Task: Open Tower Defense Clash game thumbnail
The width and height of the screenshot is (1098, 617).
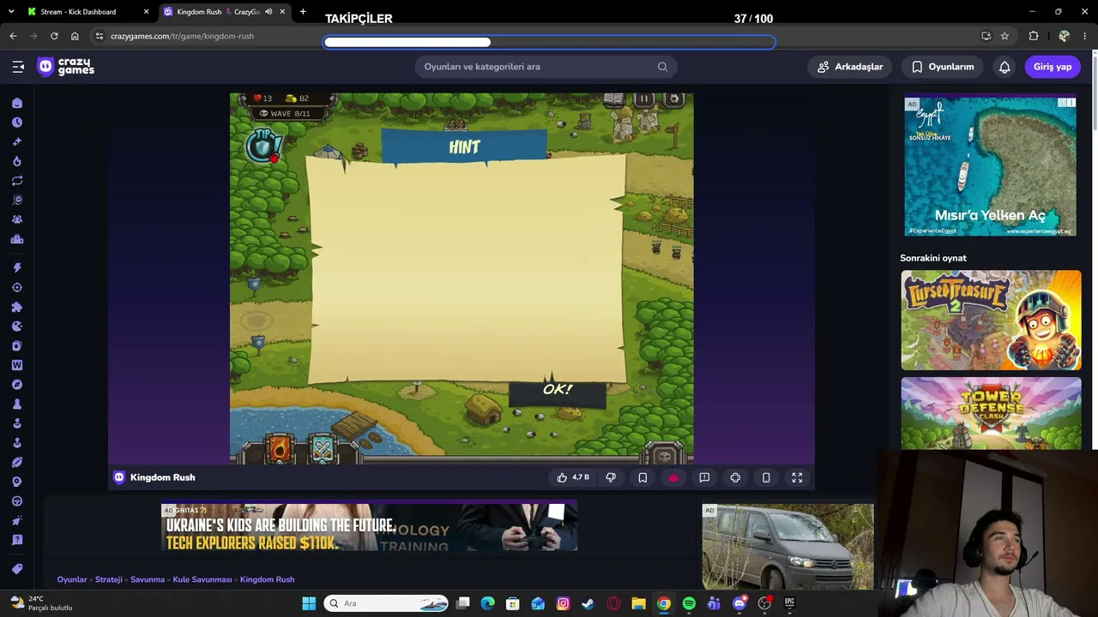Action: point(991,413)
